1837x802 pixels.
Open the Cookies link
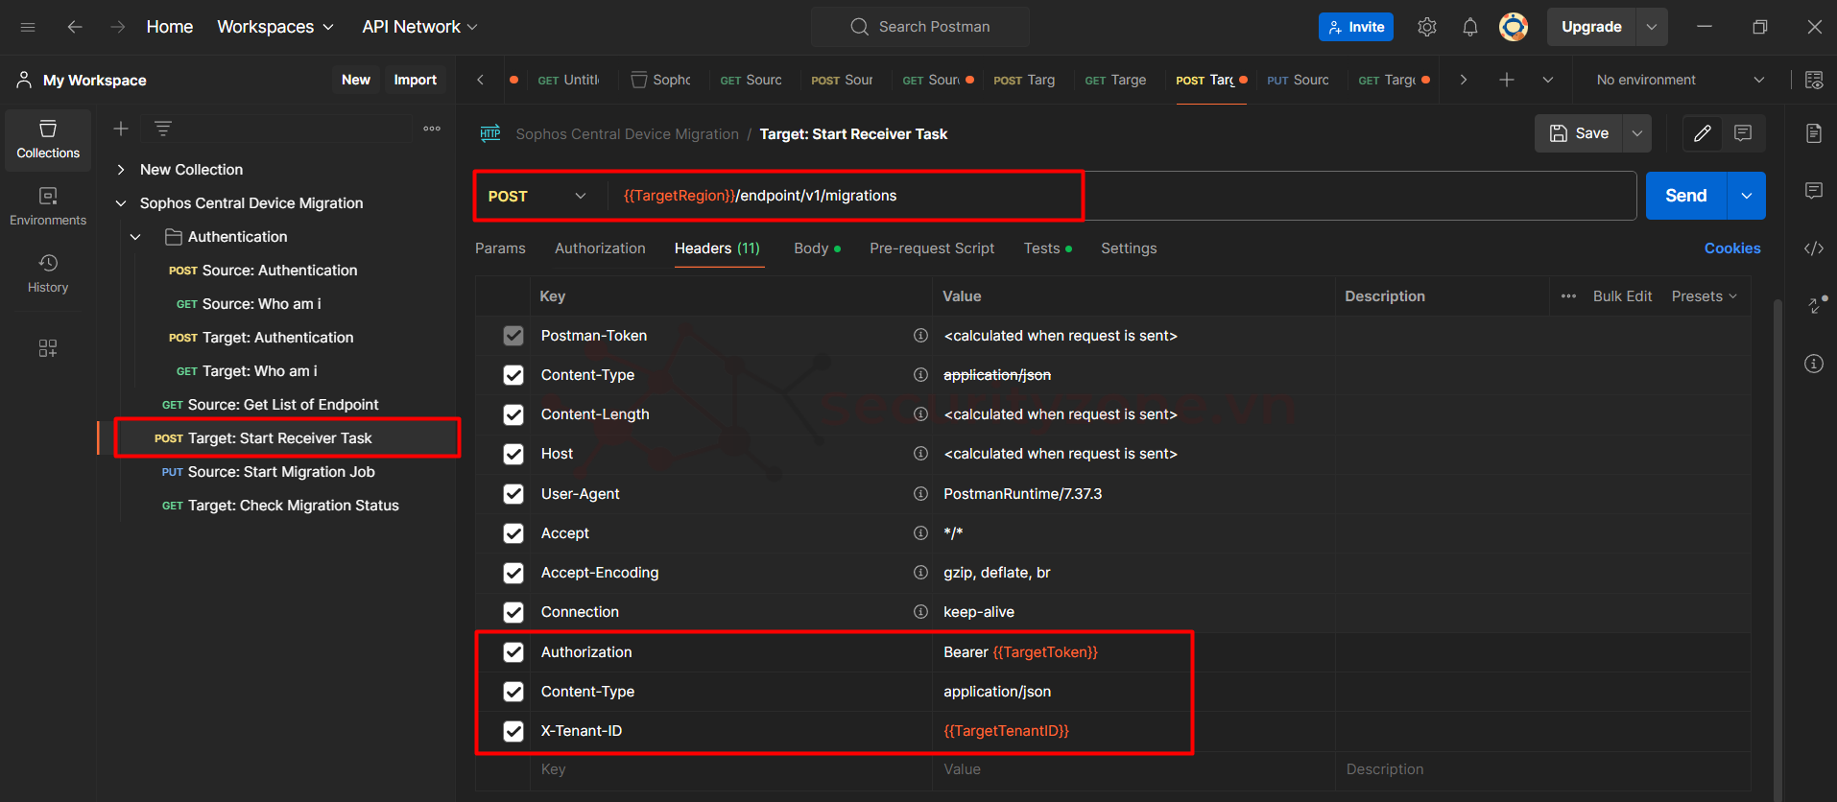tap(1732, 248)
